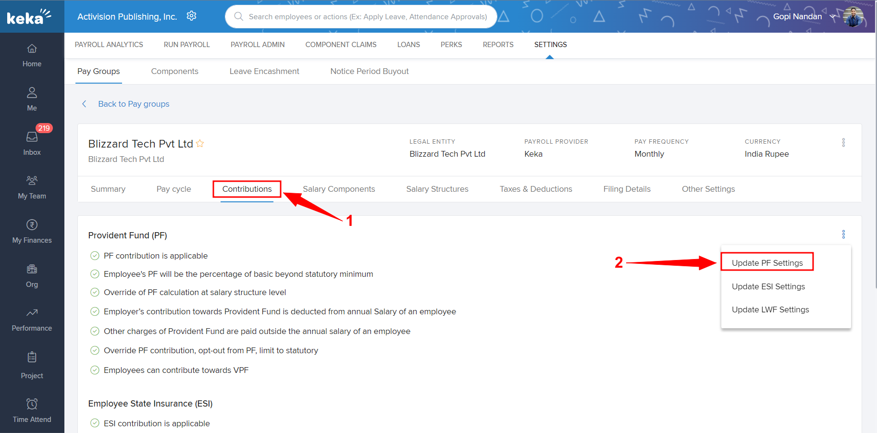Select Update LWF Settings option
The width and height of the screenshot is (877, 433).
(770, 309)
